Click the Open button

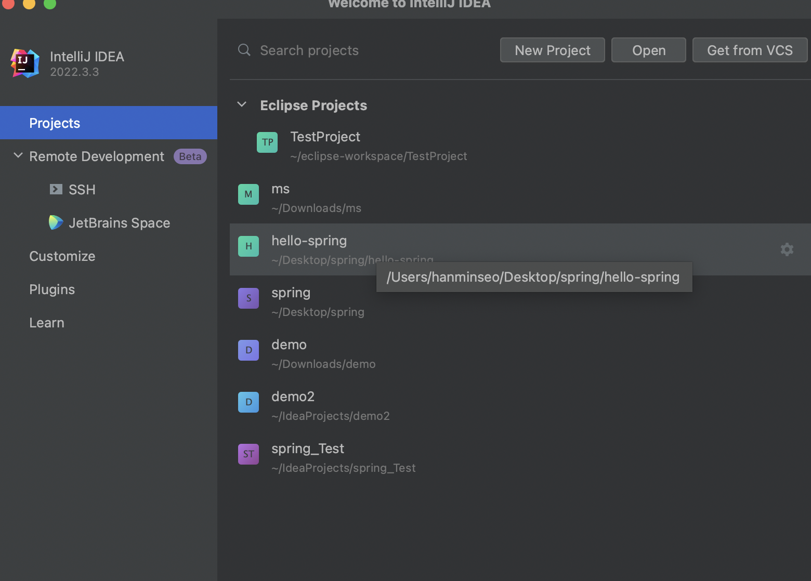649,50
